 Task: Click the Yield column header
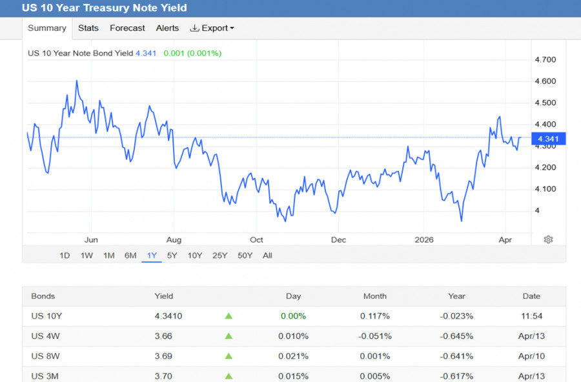[164, 296]
